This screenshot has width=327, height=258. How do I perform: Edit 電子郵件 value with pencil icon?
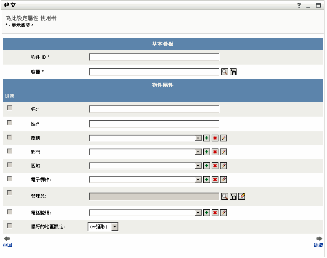(223, 180)
